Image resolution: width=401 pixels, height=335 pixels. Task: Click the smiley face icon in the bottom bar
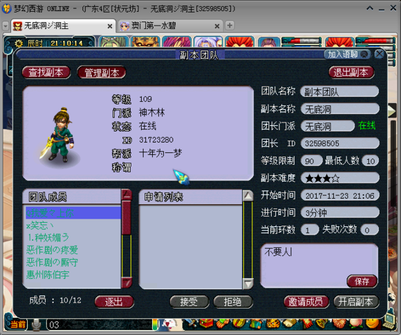373,323
